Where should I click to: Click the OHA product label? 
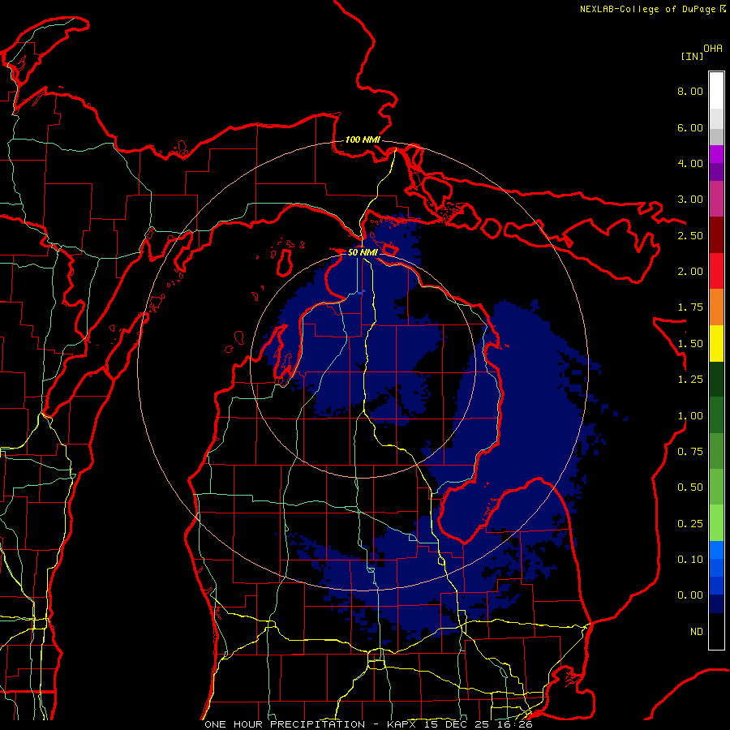713,49
